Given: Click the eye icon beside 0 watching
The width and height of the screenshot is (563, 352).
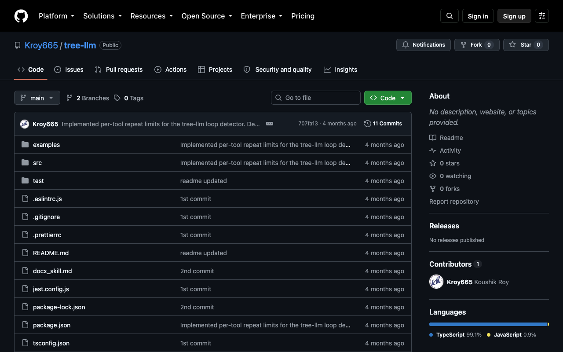Looking at the screenshot, I should 433,176.
